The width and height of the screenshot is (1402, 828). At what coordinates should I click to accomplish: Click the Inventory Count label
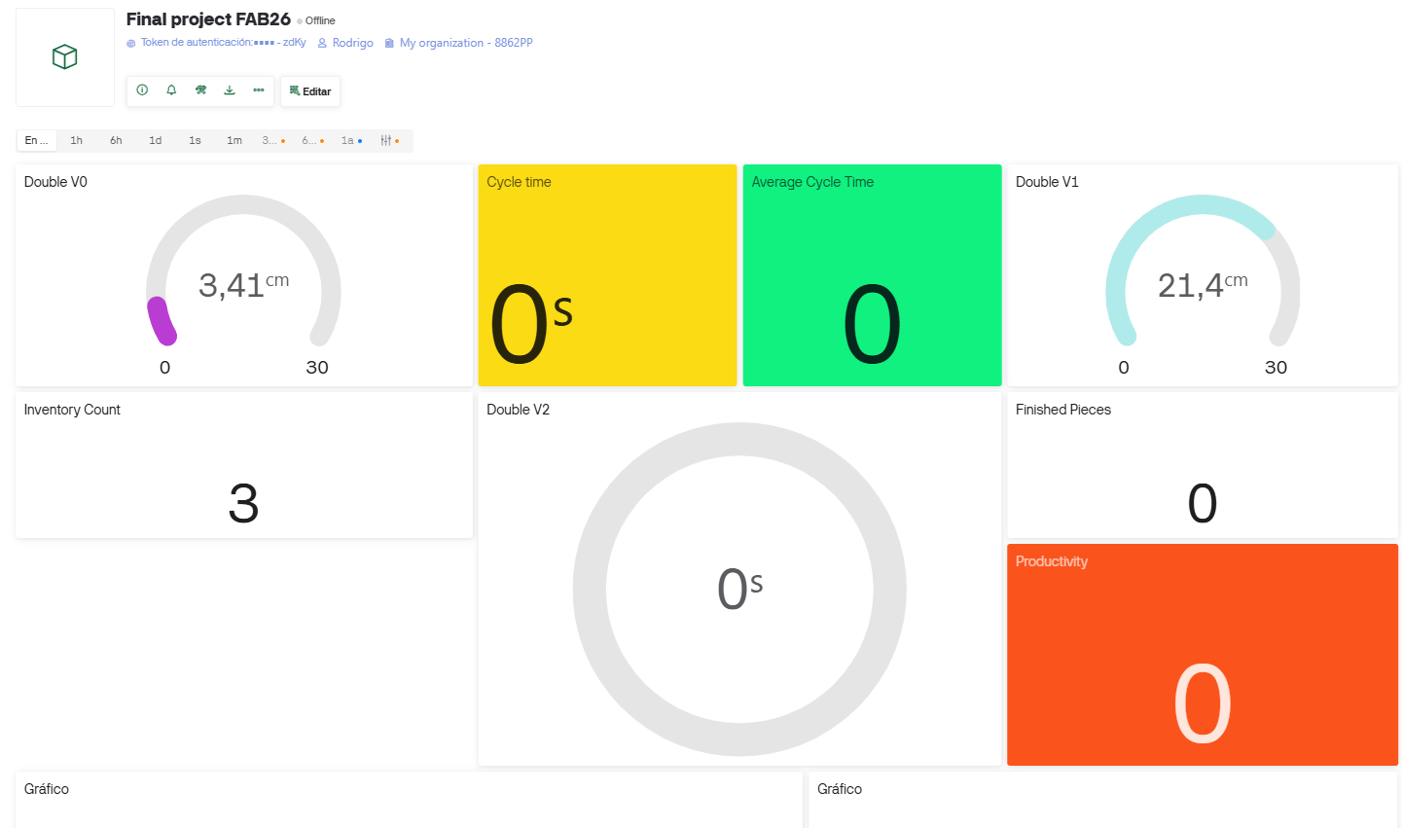click(72, 410)
